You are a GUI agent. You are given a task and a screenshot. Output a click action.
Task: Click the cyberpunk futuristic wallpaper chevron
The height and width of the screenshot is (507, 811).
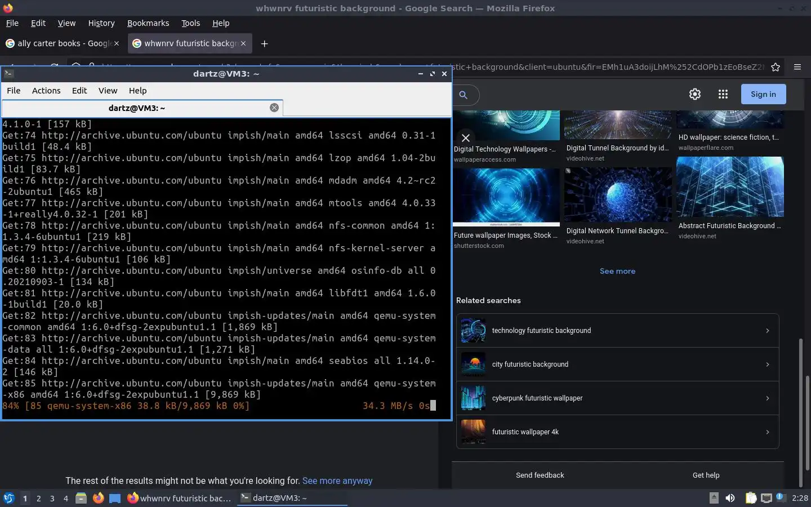click(767, 398)
